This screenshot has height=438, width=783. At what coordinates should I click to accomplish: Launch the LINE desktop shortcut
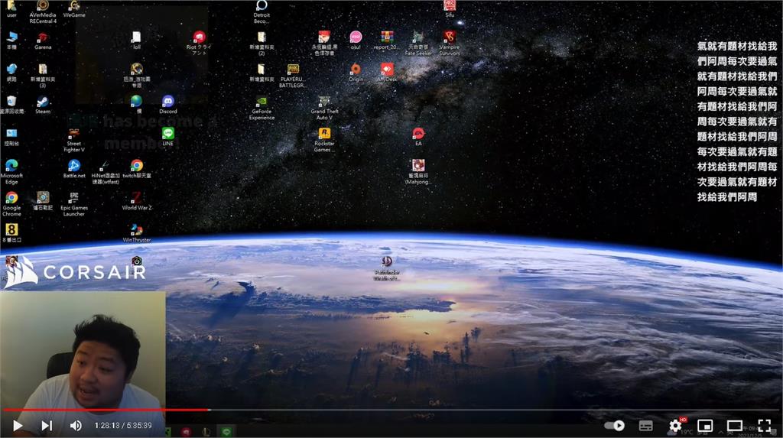click(x=167, y=136)
